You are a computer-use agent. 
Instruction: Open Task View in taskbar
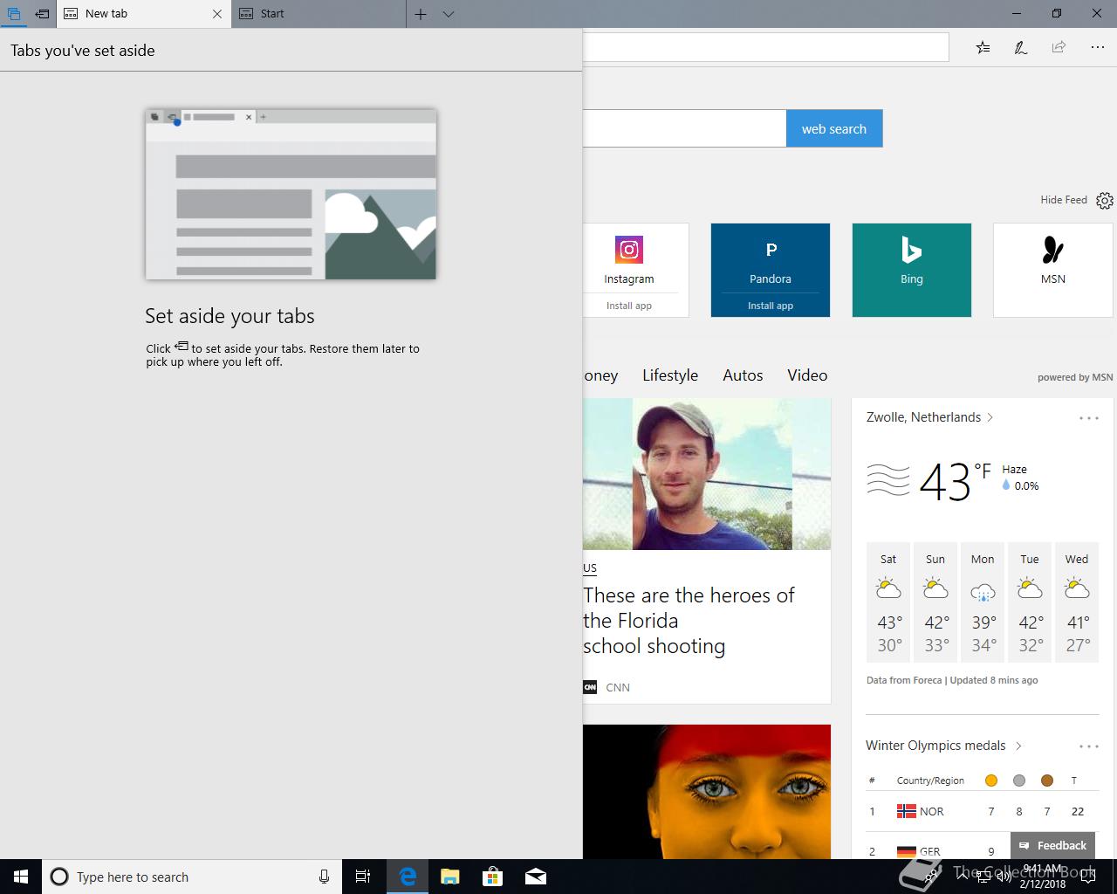coord(363,877)
